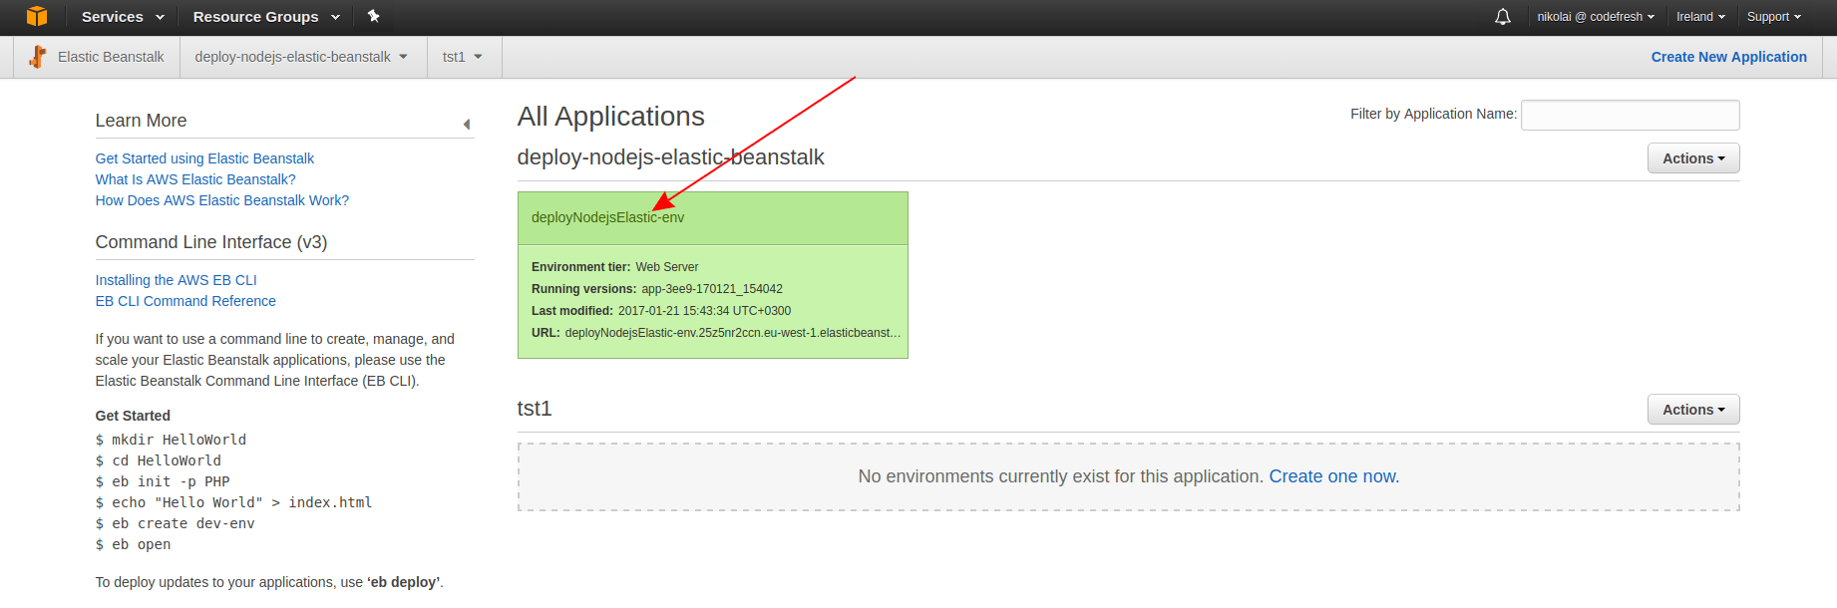Open the notifications bell icon
The width and height of the screenshot is (1837, 608).
(x=1502, y=17)
